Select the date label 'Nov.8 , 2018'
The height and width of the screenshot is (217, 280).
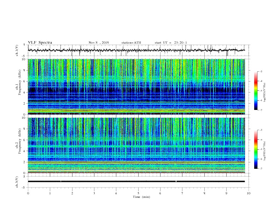[x=99, y=43]
